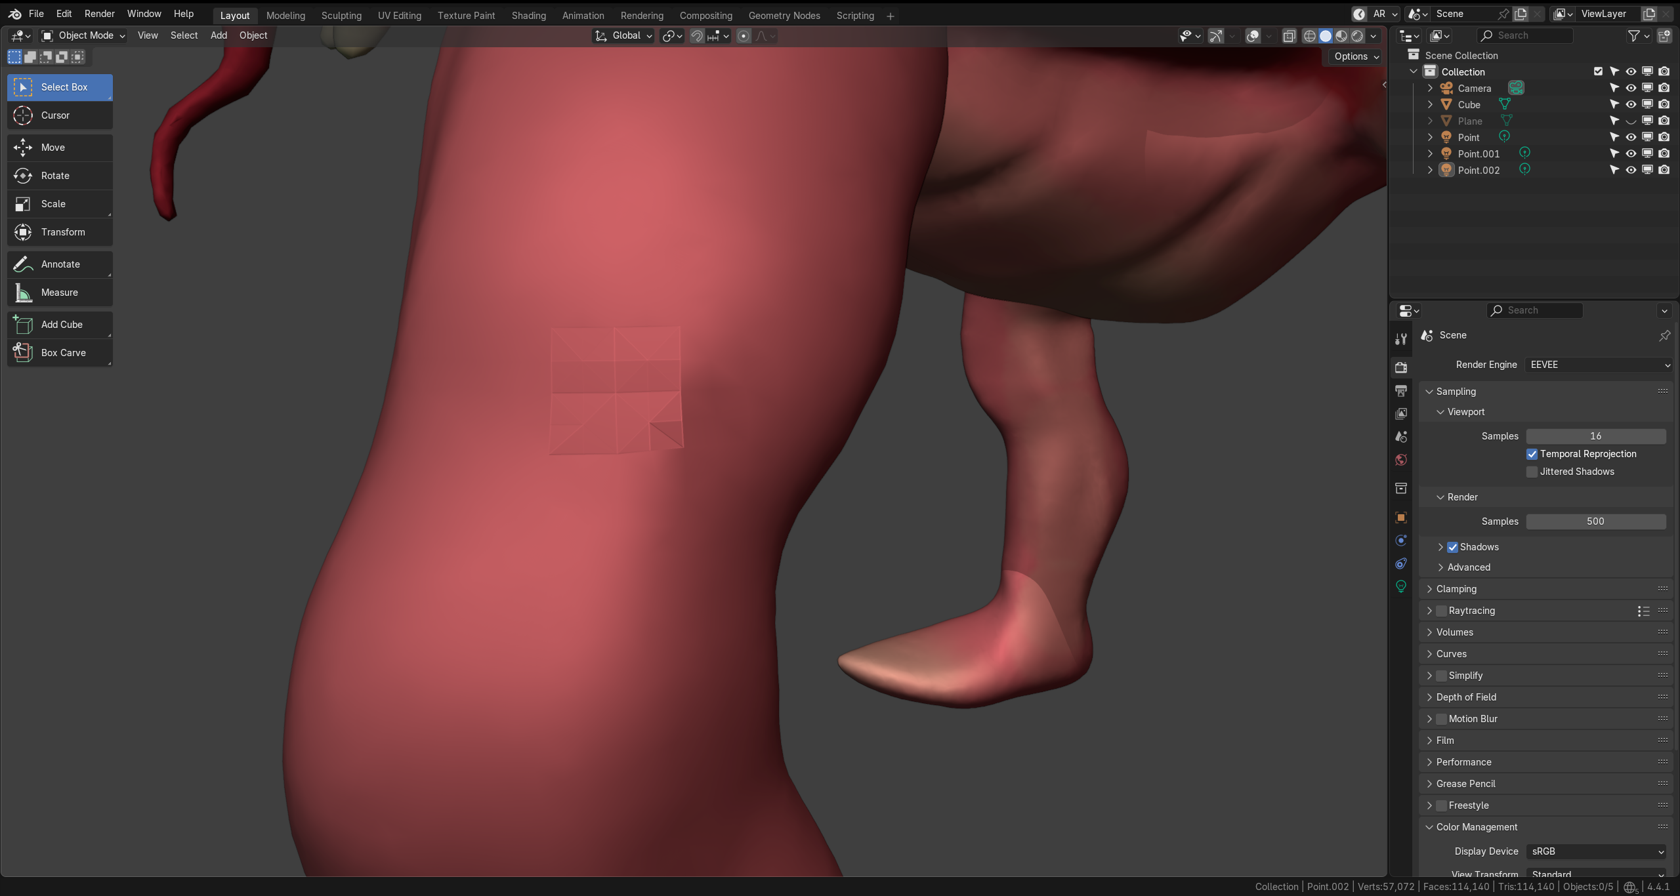Open the Render properties tab icon
Screen dimensions: 1680x896
pyautogui.click(x=1401, y=367)
